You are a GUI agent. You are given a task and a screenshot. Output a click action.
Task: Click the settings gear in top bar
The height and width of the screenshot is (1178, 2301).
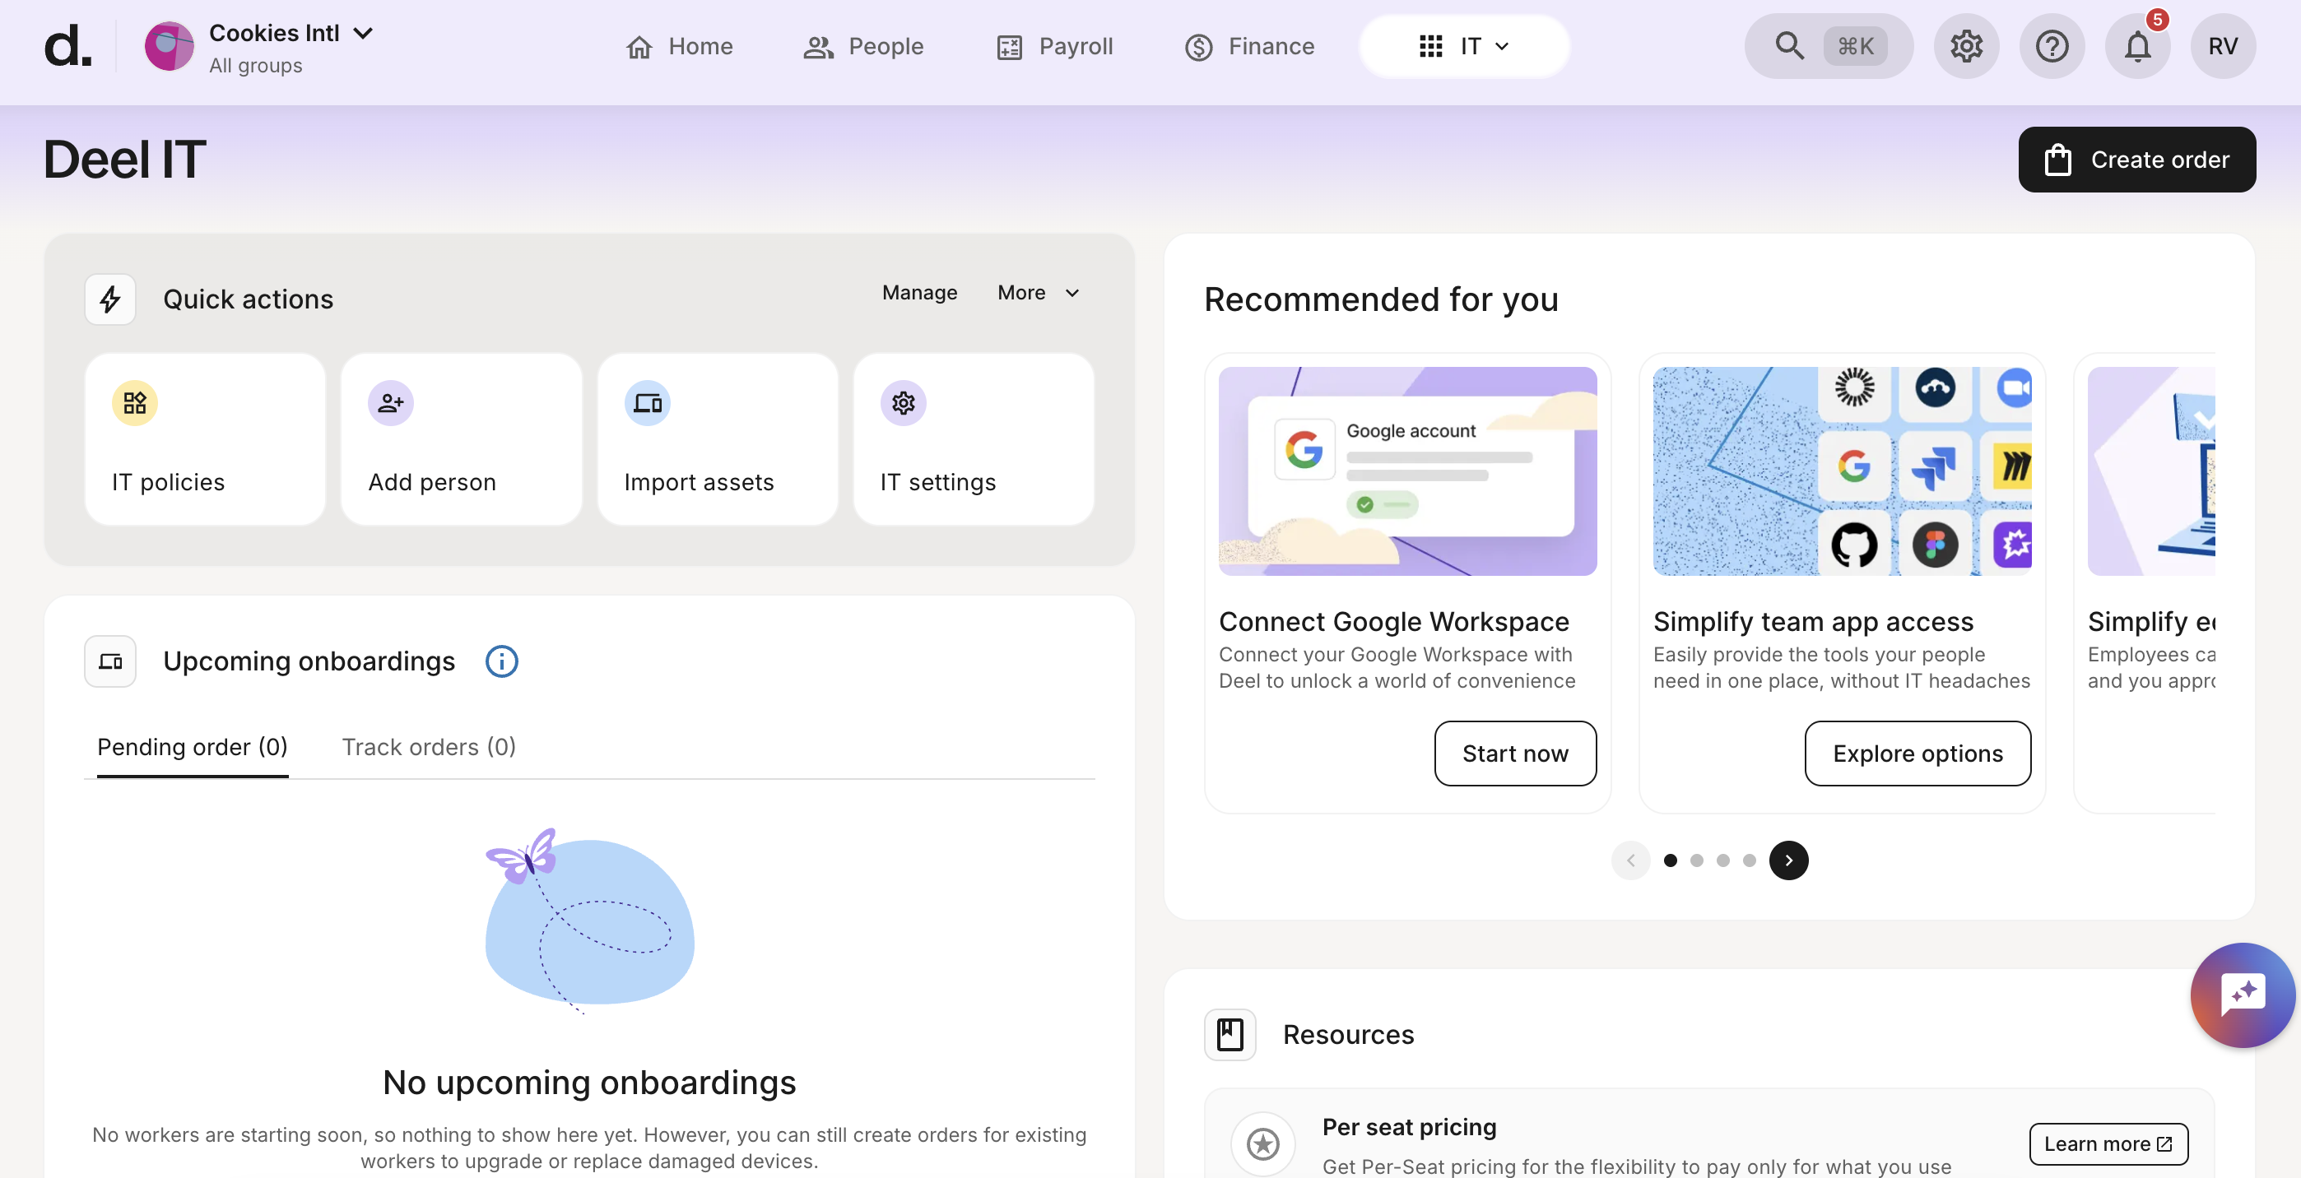coord(1966,46)
